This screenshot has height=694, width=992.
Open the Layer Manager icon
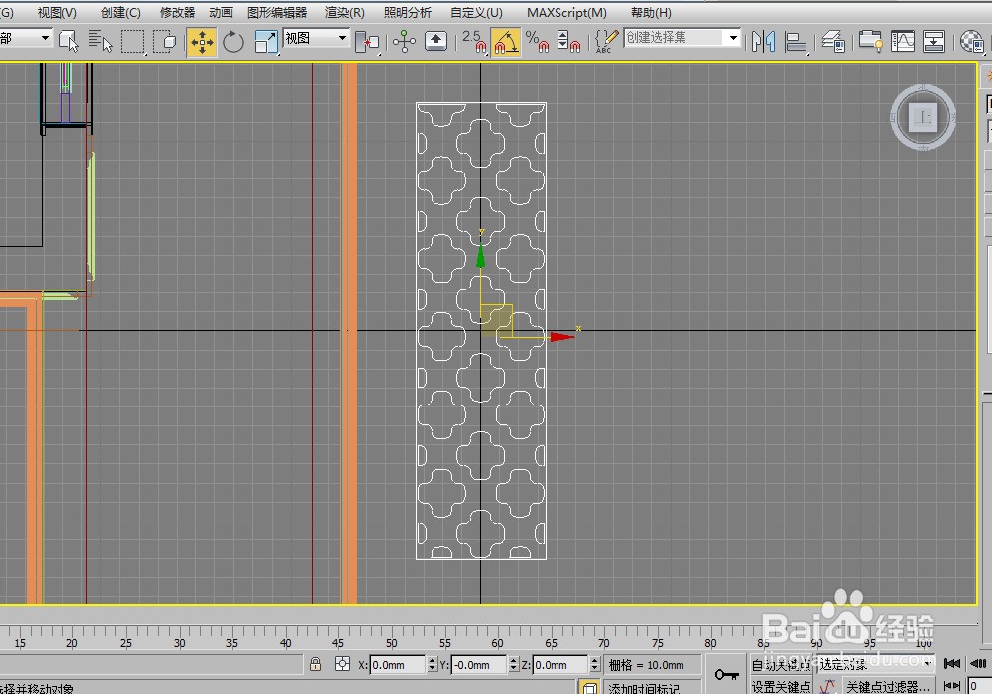coord(834,41)
